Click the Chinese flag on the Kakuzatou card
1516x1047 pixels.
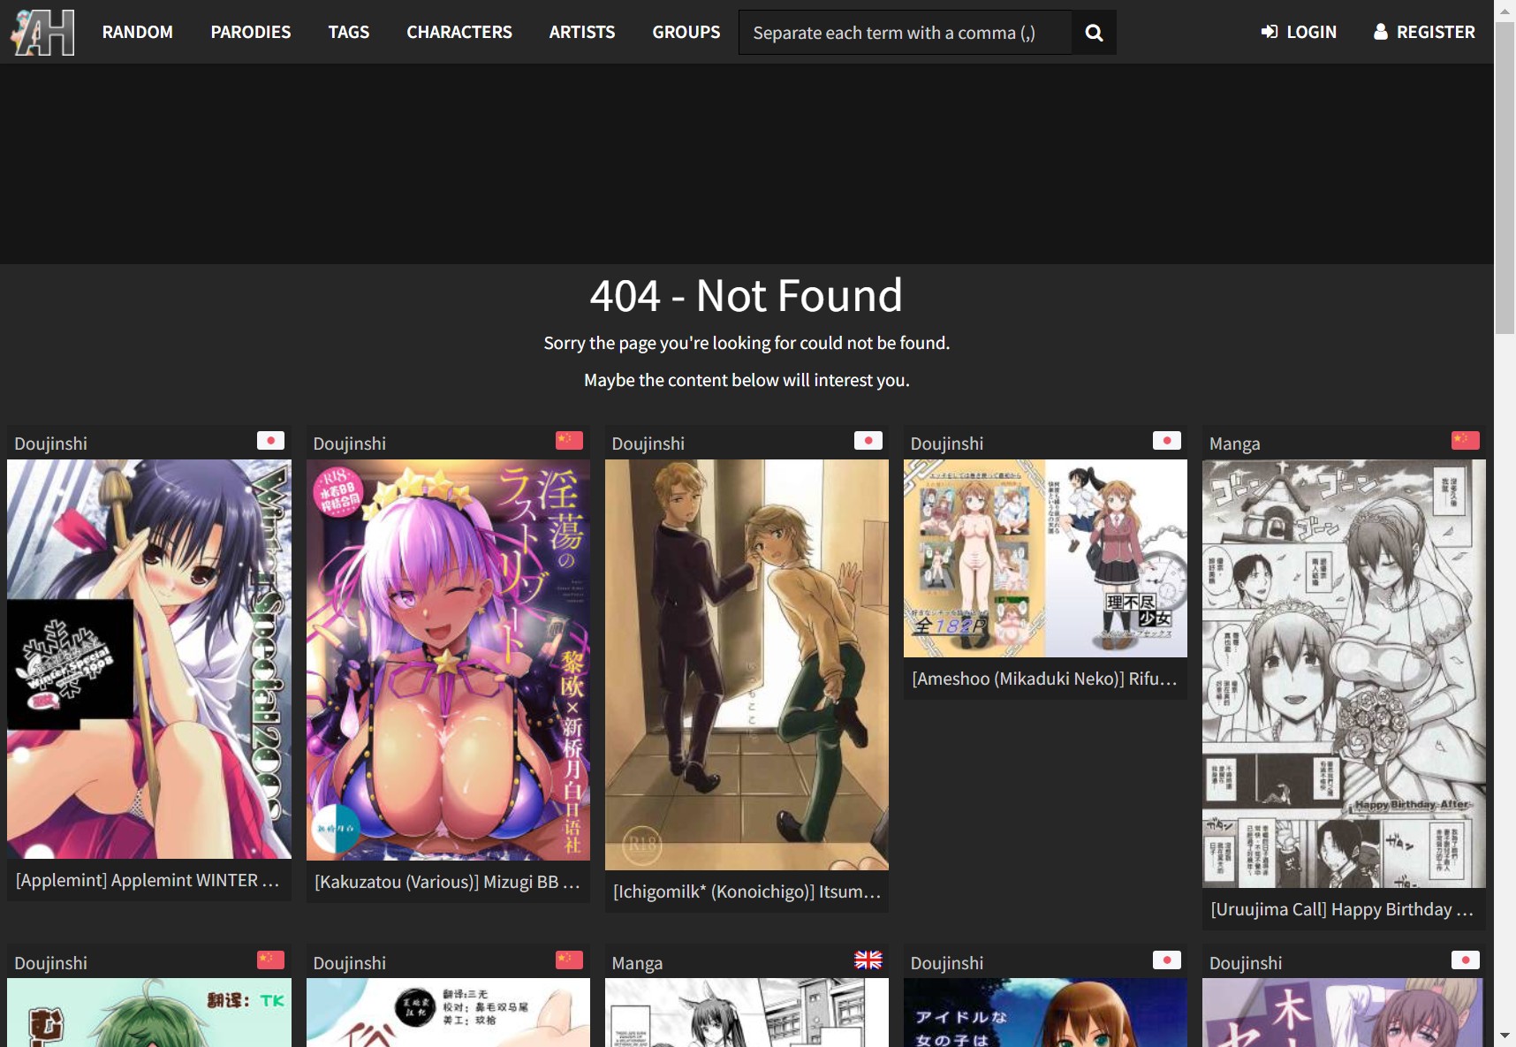pos(570,440)
